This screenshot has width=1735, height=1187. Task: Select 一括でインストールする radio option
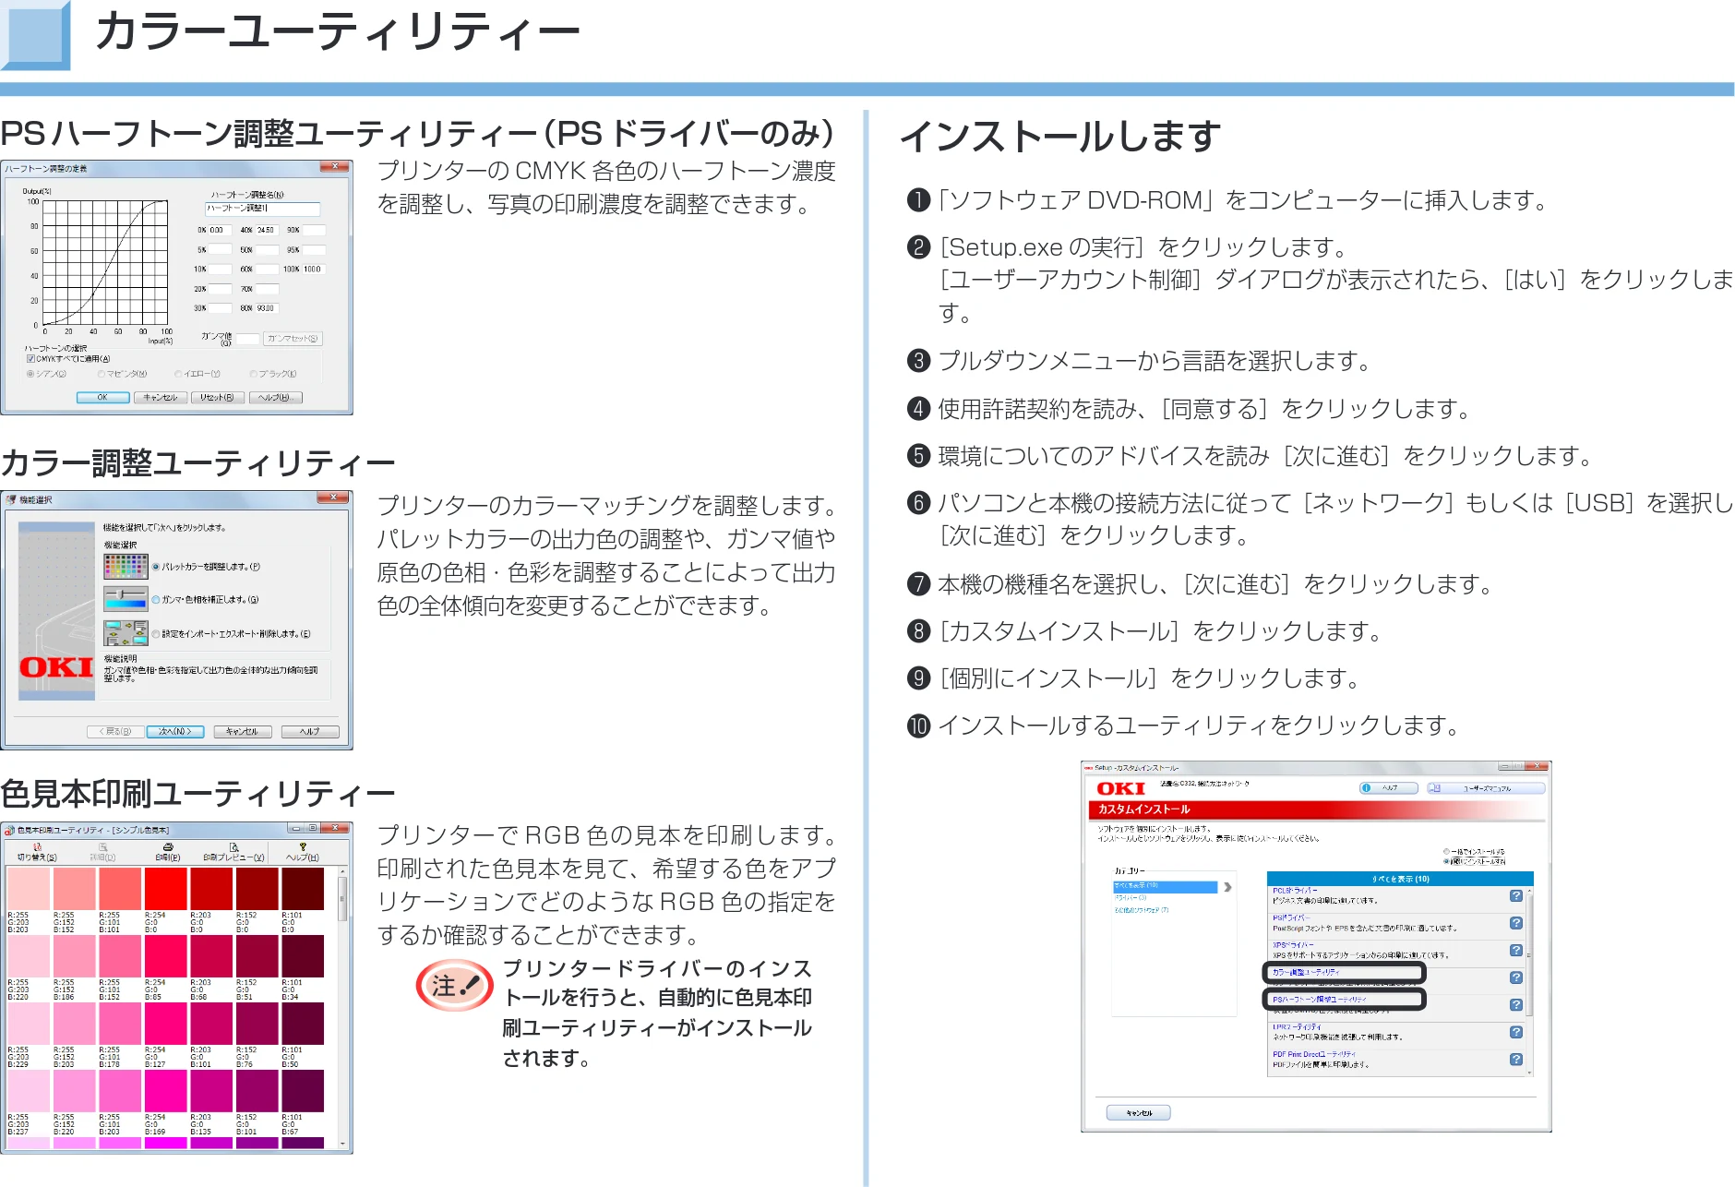click(x=1446, y=852)
